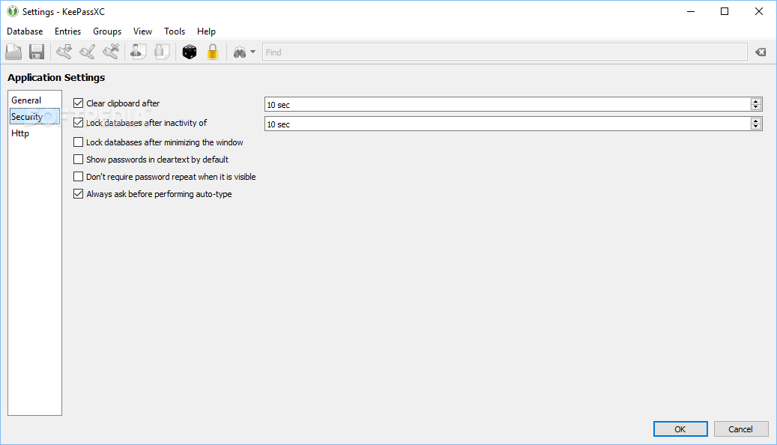Open the View menu
Viewport: 777px width, 445px height.
(x=142, y=31)
